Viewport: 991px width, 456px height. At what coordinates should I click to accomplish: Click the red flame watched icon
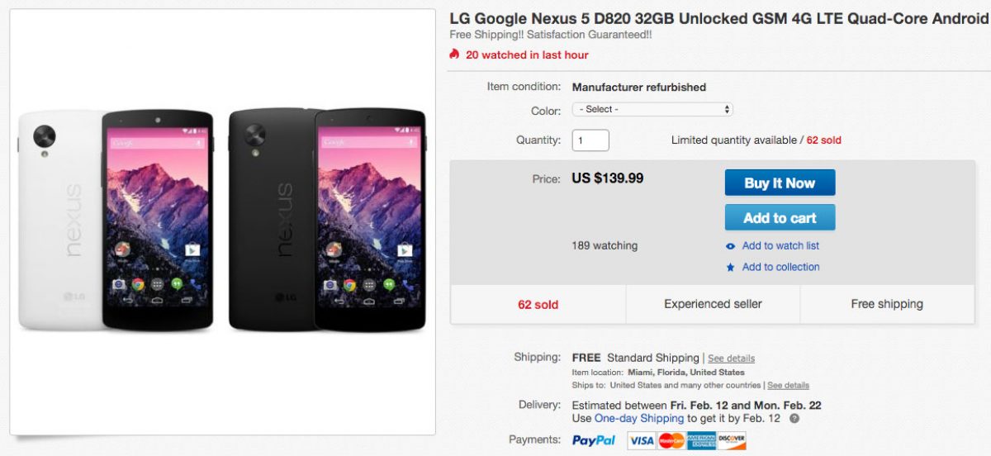tap(454, 55)
